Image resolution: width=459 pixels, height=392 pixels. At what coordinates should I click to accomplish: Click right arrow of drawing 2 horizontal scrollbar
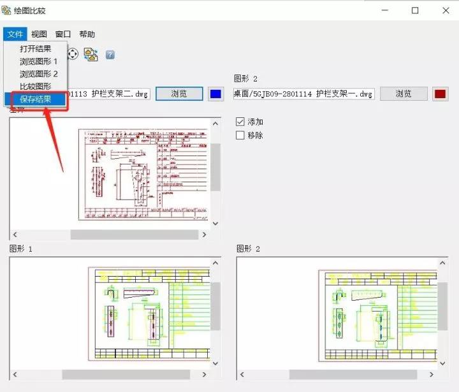[432, 374]
